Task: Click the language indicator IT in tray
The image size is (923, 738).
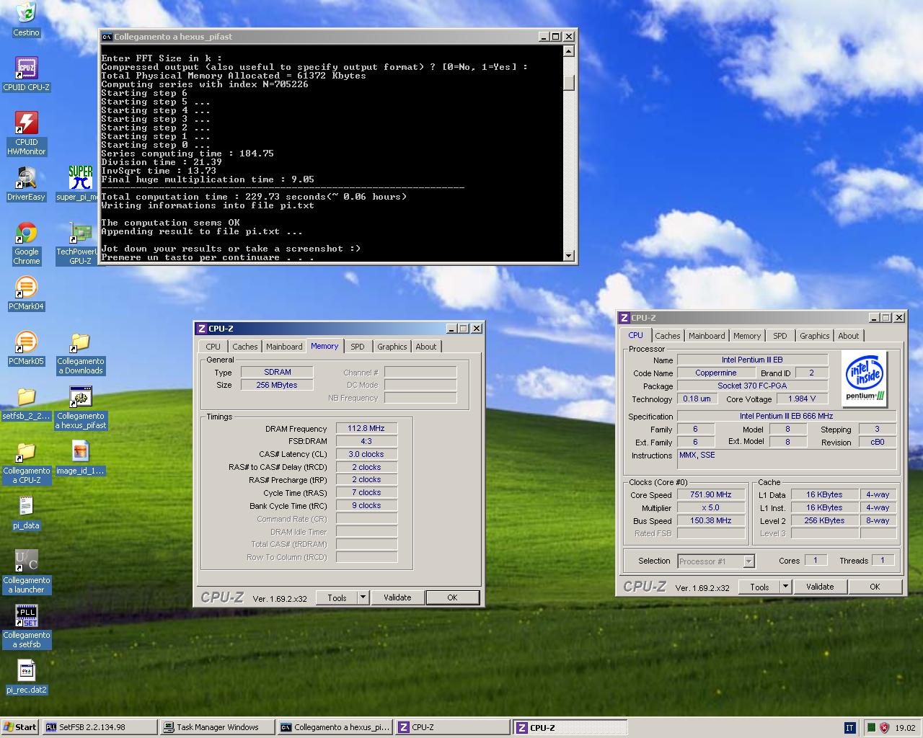Action: point(849,728)
